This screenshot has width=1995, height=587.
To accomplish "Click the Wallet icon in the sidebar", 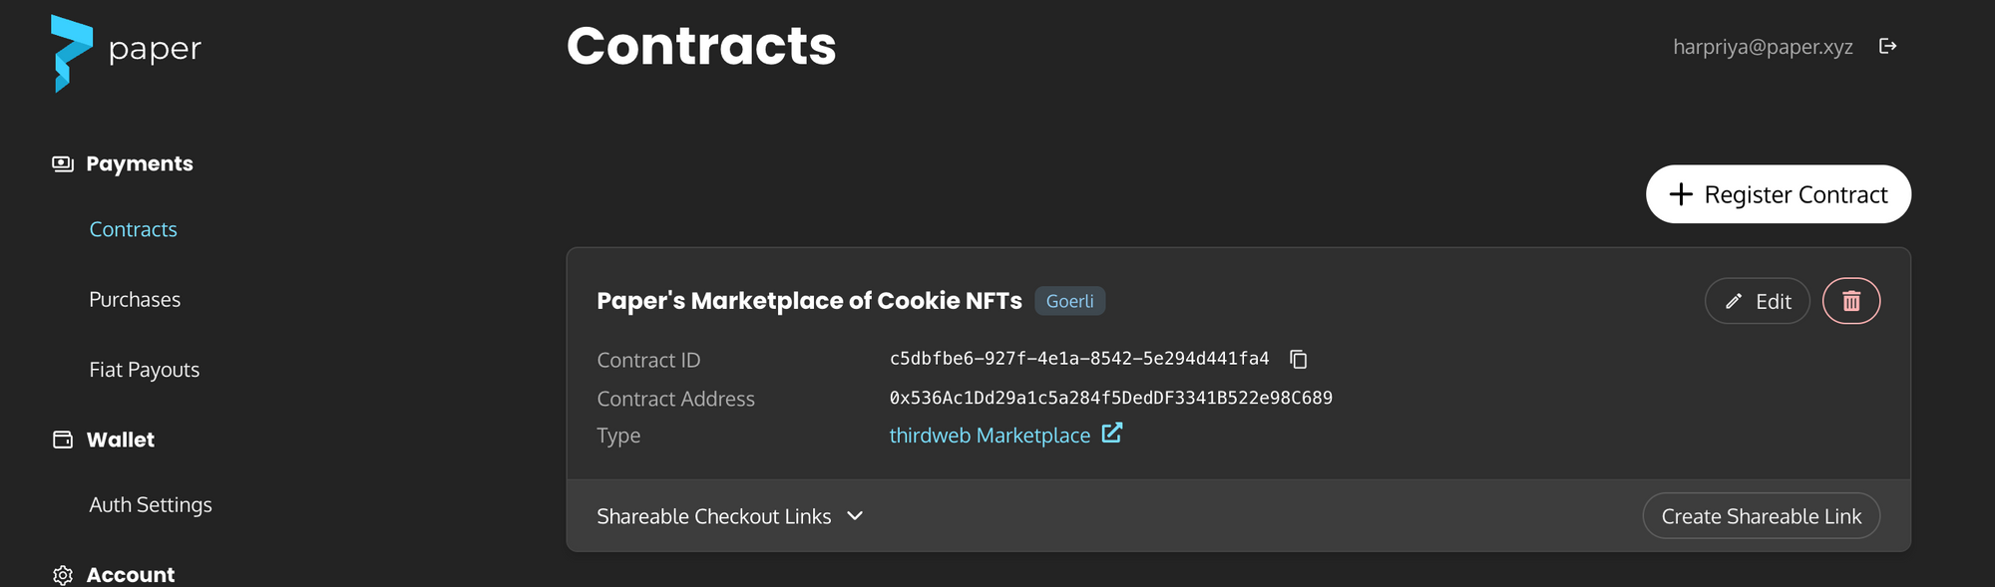I will (63, 439).
